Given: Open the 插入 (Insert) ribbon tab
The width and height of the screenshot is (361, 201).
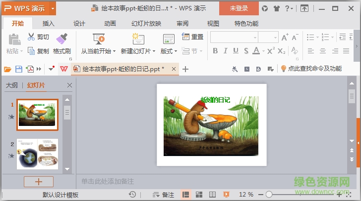Looking at the screenshot, I should [x=49, y=23].
